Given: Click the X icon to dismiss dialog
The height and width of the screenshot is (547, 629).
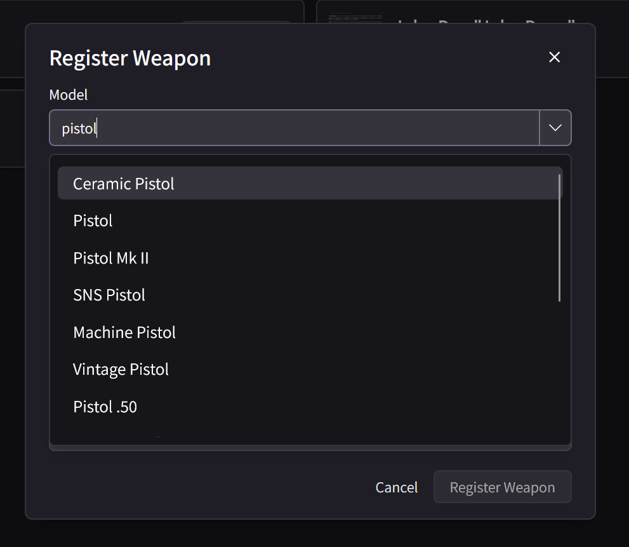Looking at the screenshot, I should pyautogui.click(x=554, y=57).
